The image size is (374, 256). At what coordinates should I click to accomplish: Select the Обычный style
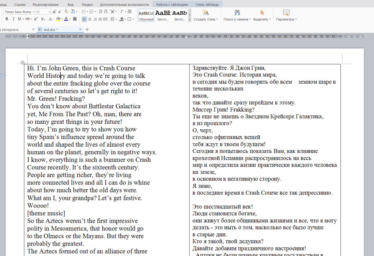coord(146,15)
